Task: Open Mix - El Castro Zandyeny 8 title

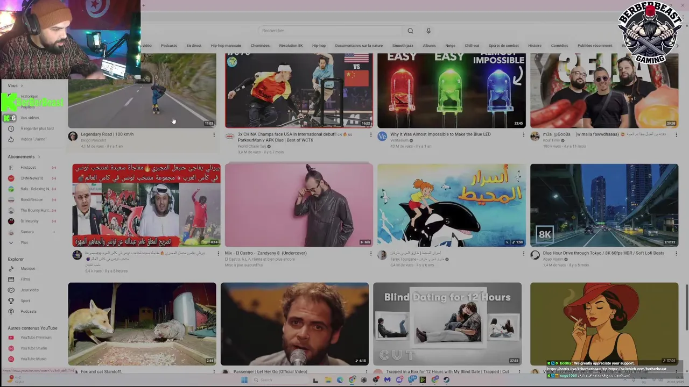Action: click(266, 253)
